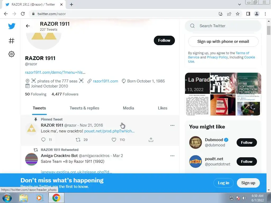This screenshot has height=203, width=271.
Task: Close the RAZOR 1911 browser tab
Action: tap(61, 4)
